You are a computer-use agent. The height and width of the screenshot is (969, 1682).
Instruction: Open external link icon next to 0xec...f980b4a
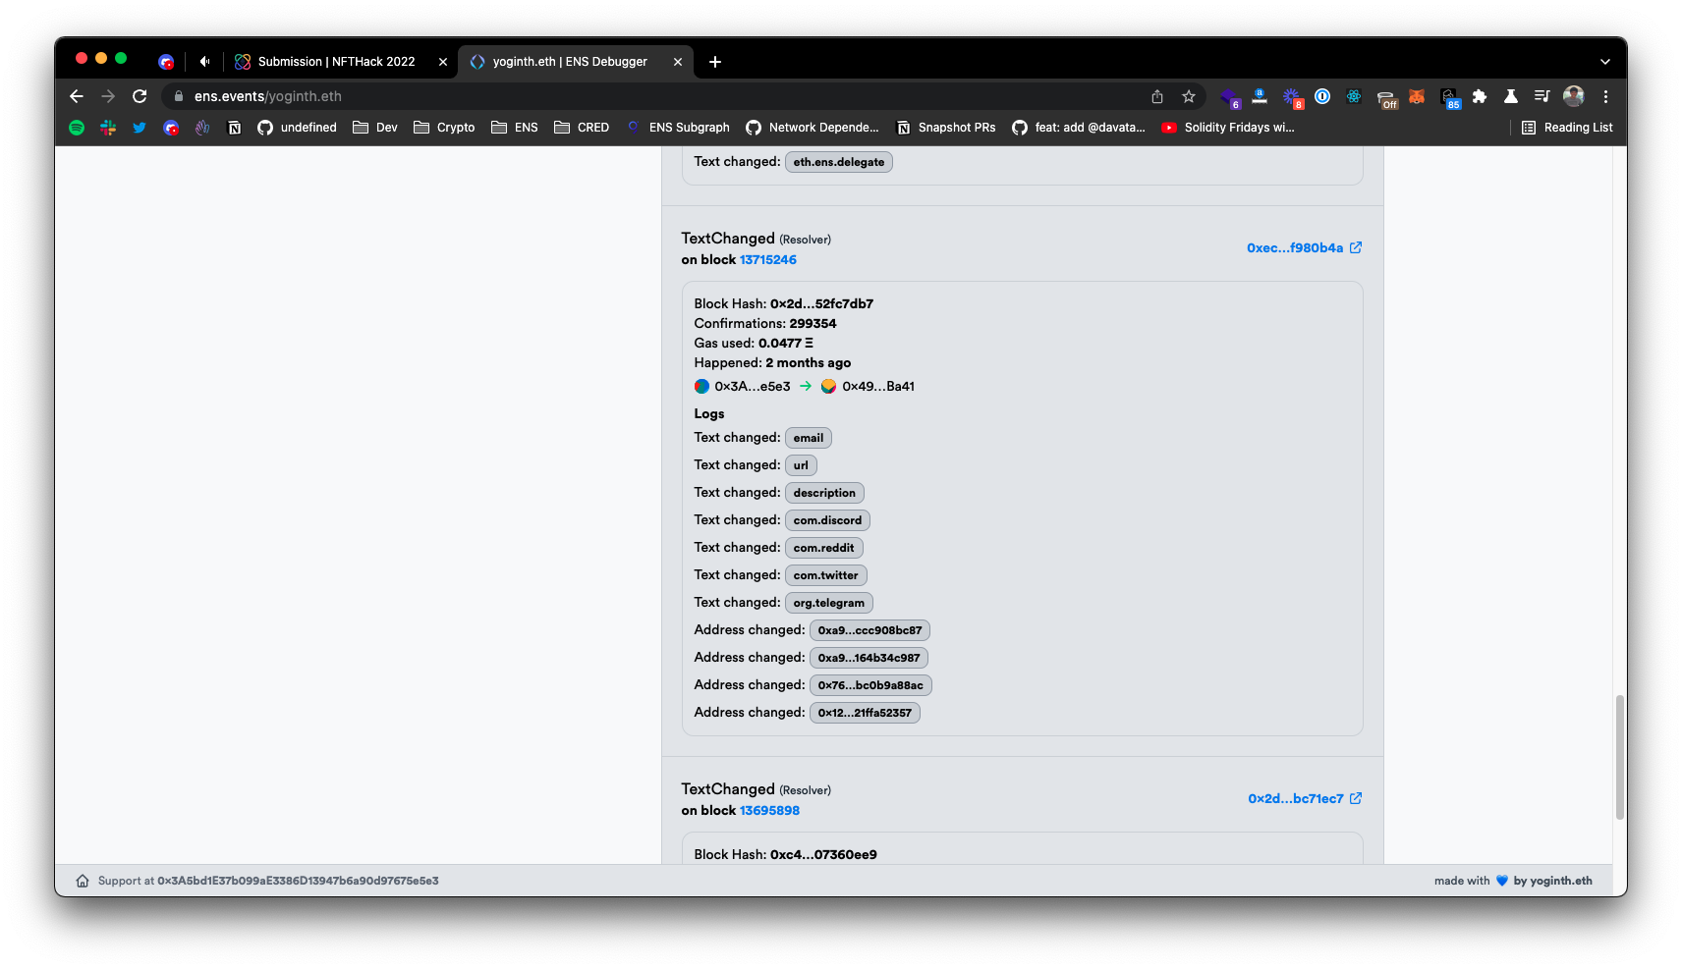[1356, 247]
